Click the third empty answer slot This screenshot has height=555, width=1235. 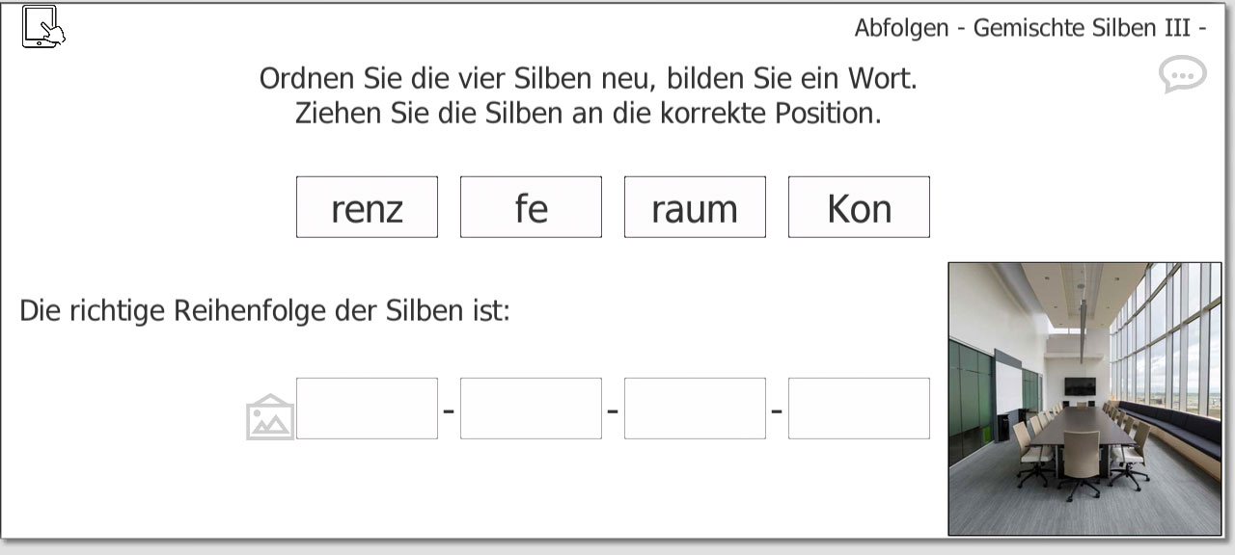(695, 409)
